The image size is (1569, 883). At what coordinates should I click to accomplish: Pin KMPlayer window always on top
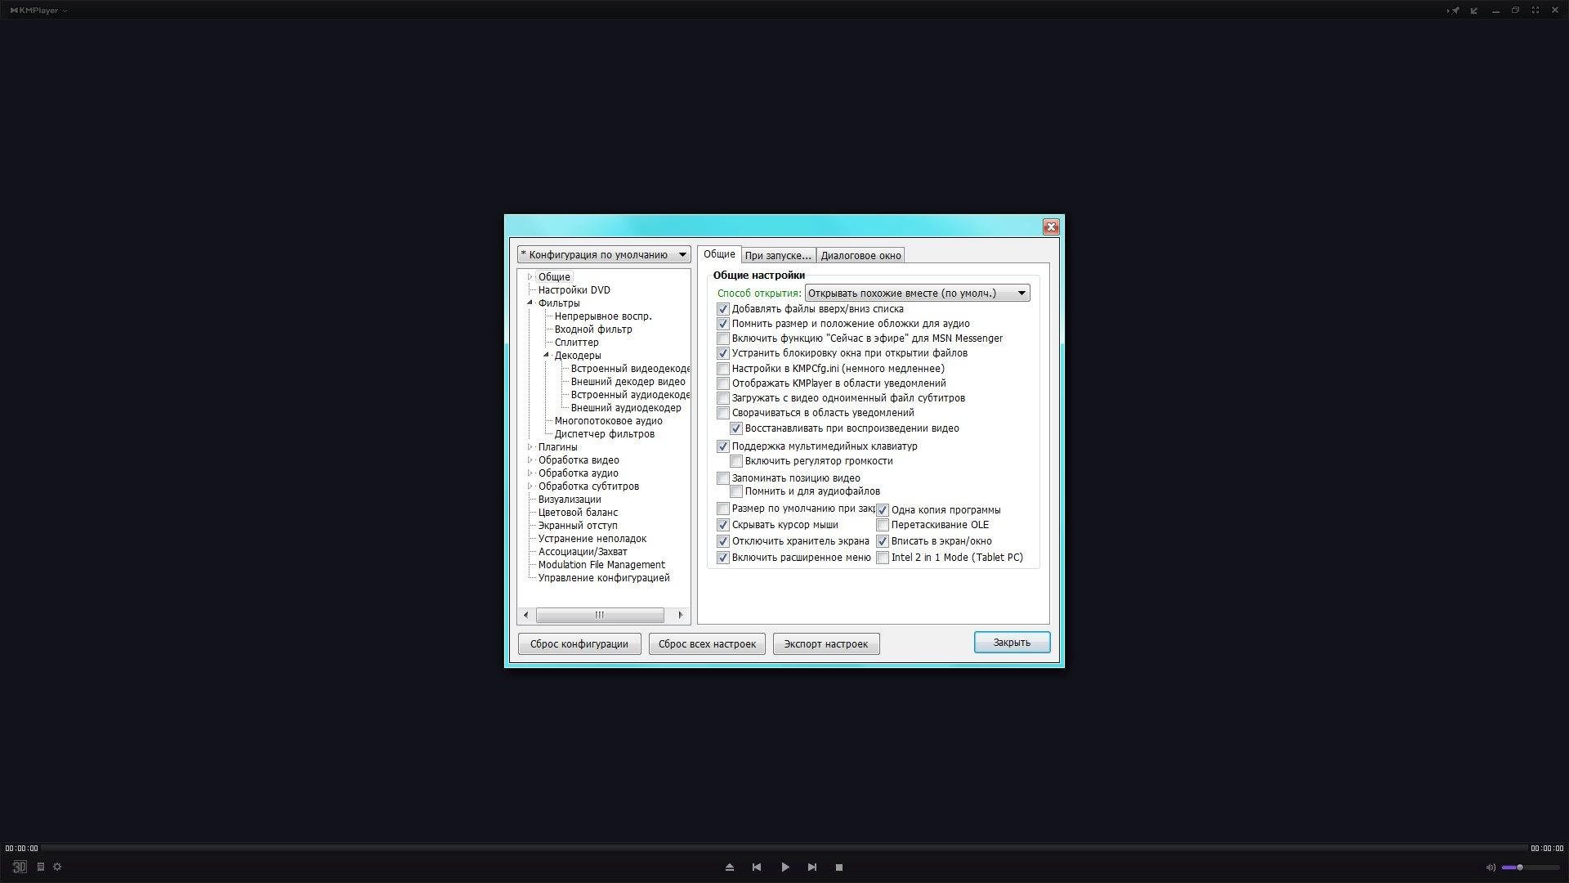point(1454,11)
